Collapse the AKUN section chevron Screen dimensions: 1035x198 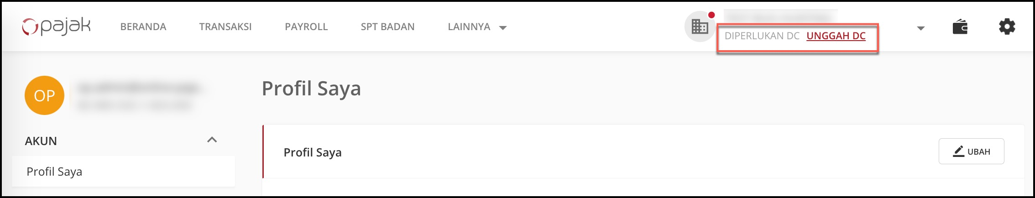(212, 140)
